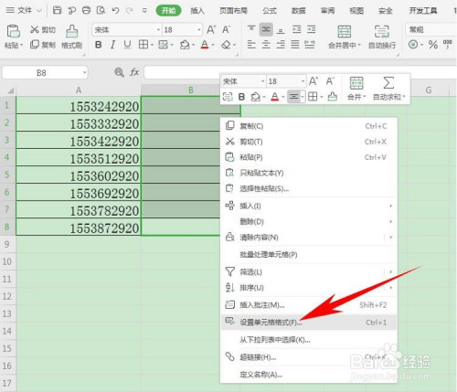Click the decrease indent icon in ribbon
This screenshot has width=457, height=392.
296,29
